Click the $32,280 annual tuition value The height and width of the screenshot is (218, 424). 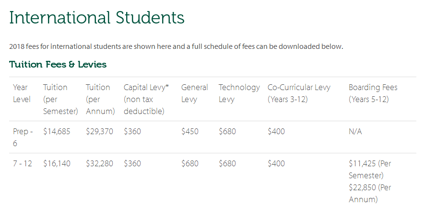[x=99, y=163]
